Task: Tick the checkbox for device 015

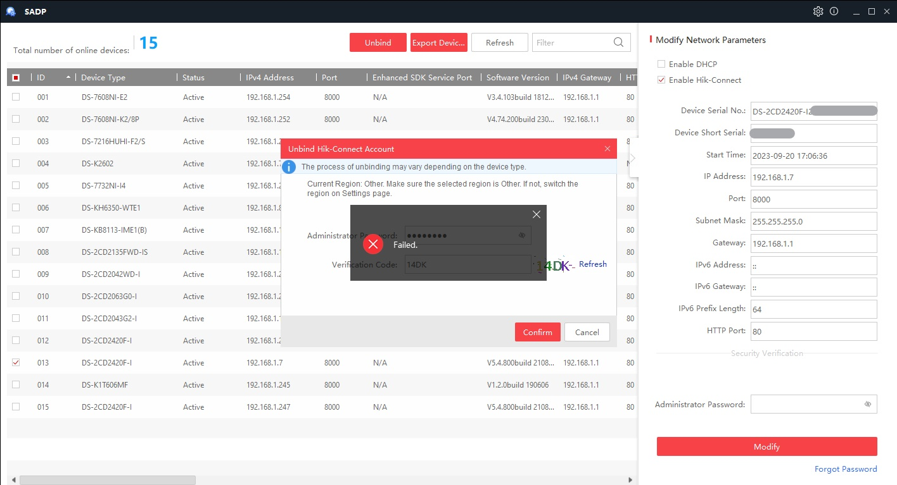Action: 16,407
